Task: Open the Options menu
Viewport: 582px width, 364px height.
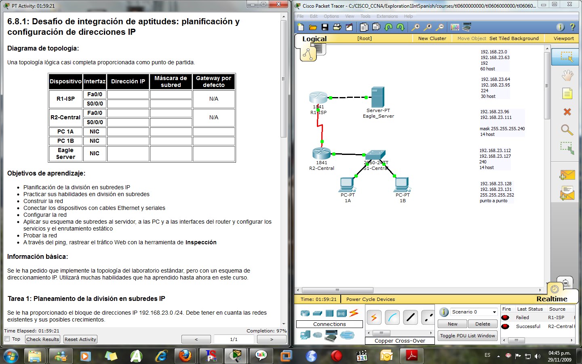Action: coord(331,16)
